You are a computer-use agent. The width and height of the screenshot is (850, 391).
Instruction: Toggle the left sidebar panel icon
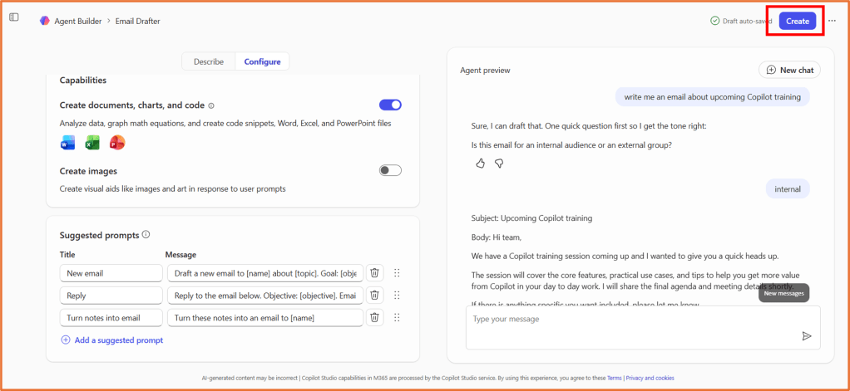(x=14, y=17)
